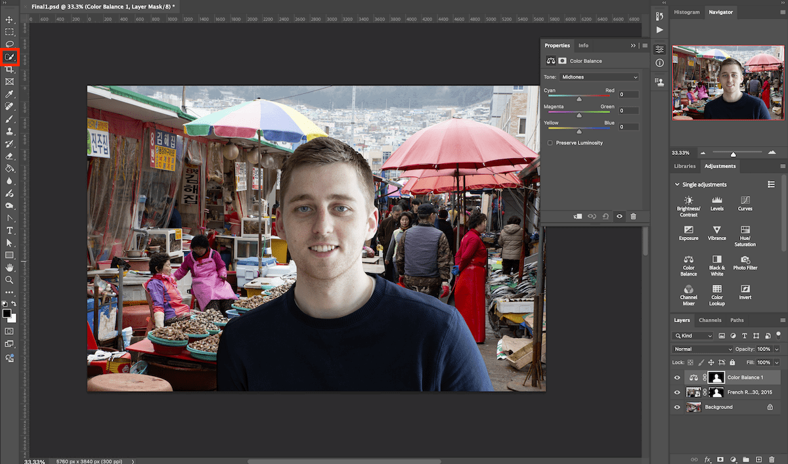Switch to the Channels tab
This screenshot has width=788, height=464.
[x=710, y=320]
